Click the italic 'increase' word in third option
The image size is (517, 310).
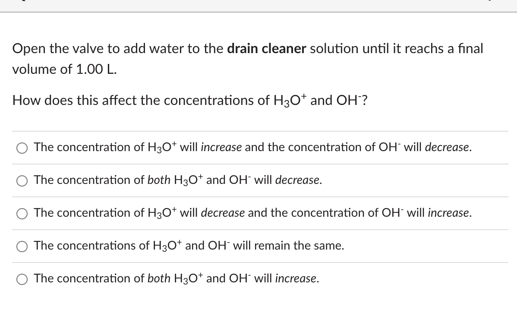pos(450,213)
